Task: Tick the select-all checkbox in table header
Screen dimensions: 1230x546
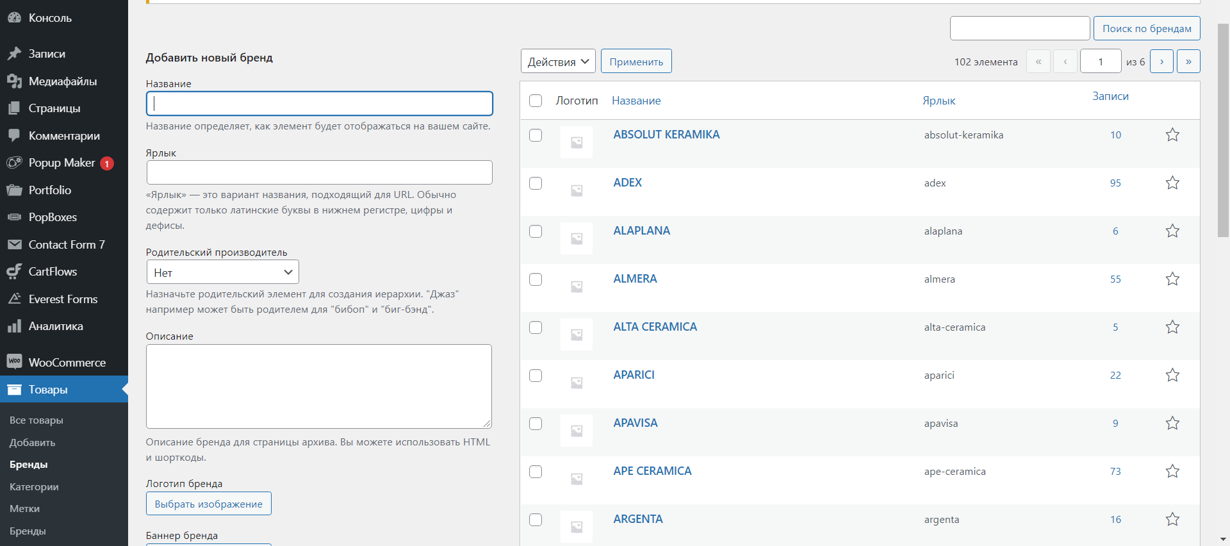Action: point(536,101)
